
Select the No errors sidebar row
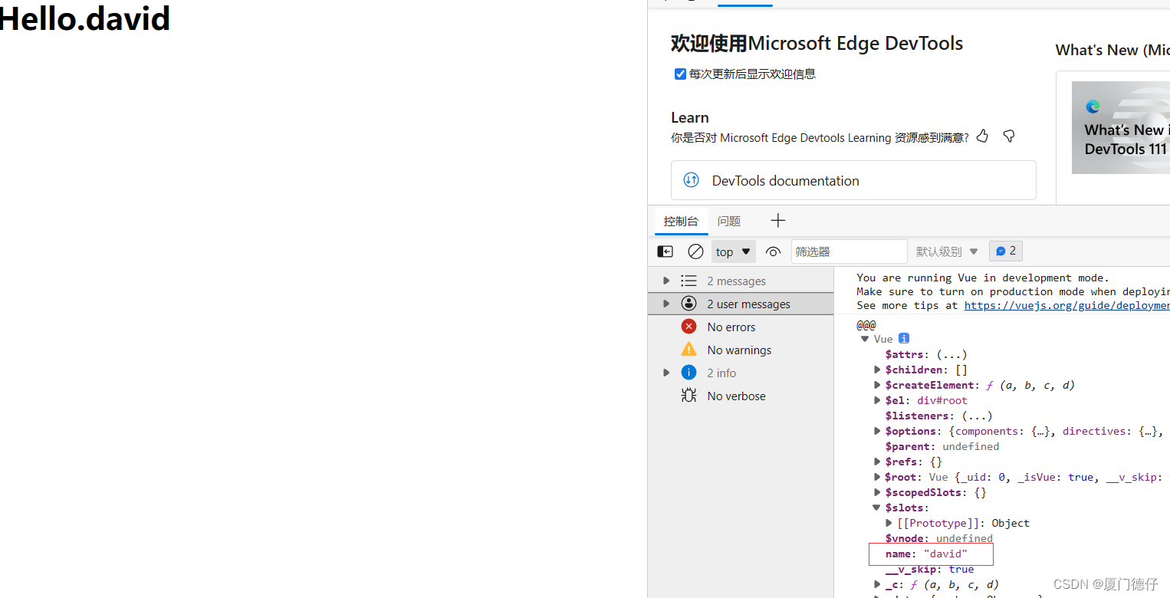pyautogui.click(x=741, y=327)
